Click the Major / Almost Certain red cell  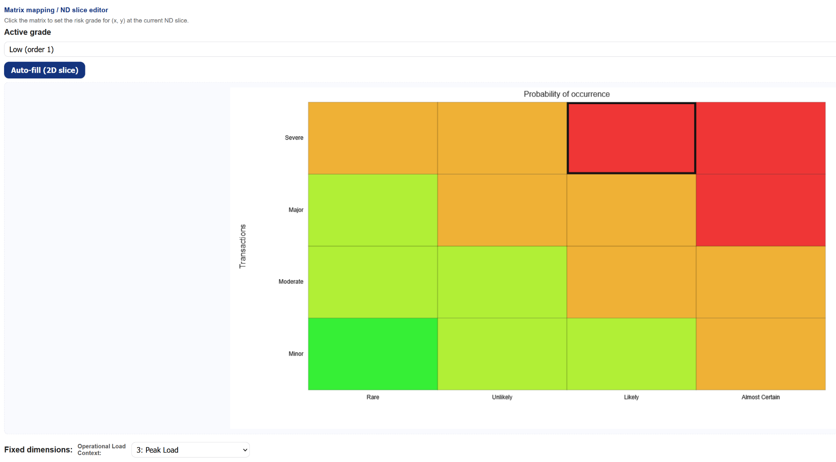coord(760,210)
